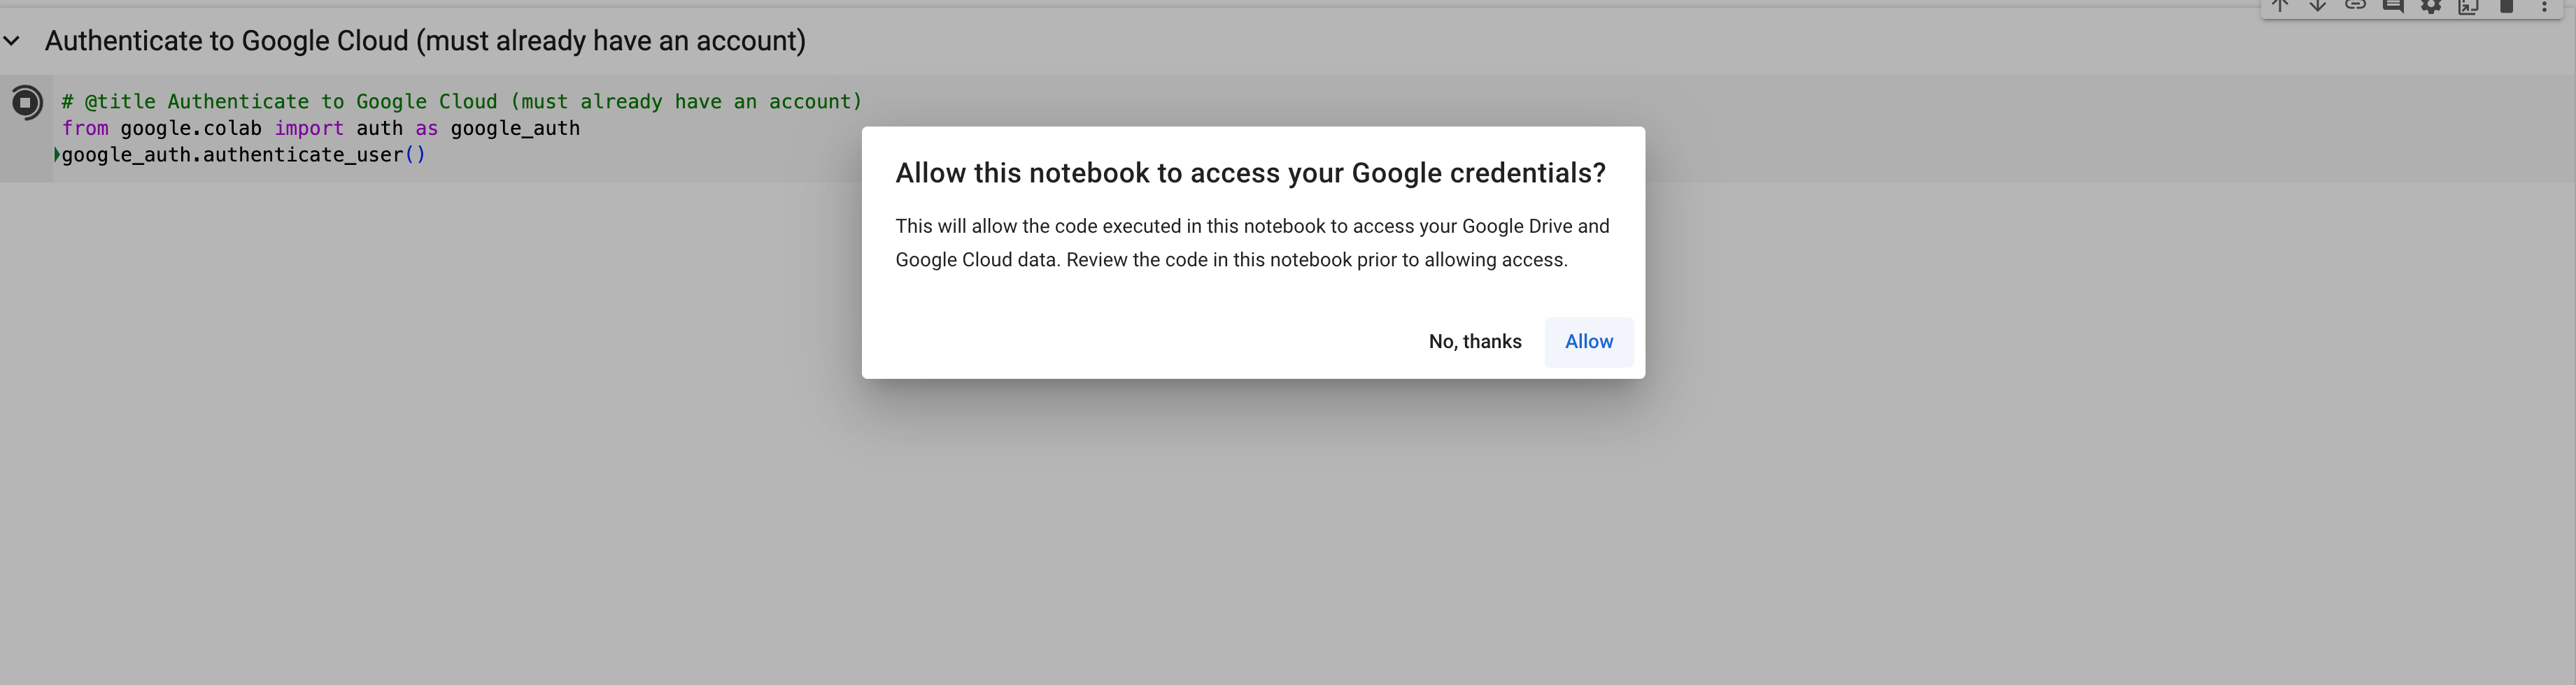Viewport: 2576px width, 685px height.
Task: Copy link to cell via the chain icon
Action: 2355,6
